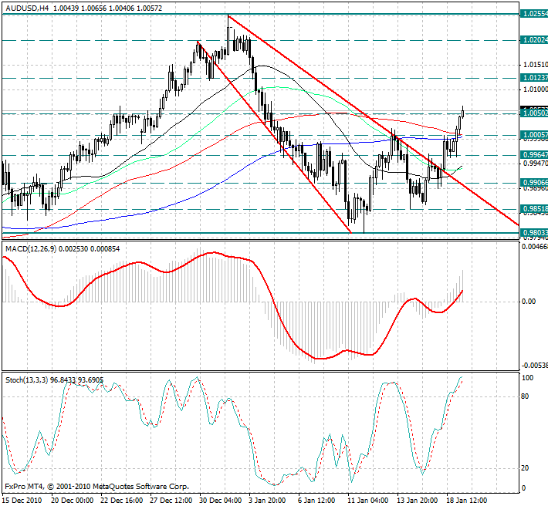This screenshot has height=506, width=548.
Task: Click the 1.0123 price level label
Action: click(534, 78)
